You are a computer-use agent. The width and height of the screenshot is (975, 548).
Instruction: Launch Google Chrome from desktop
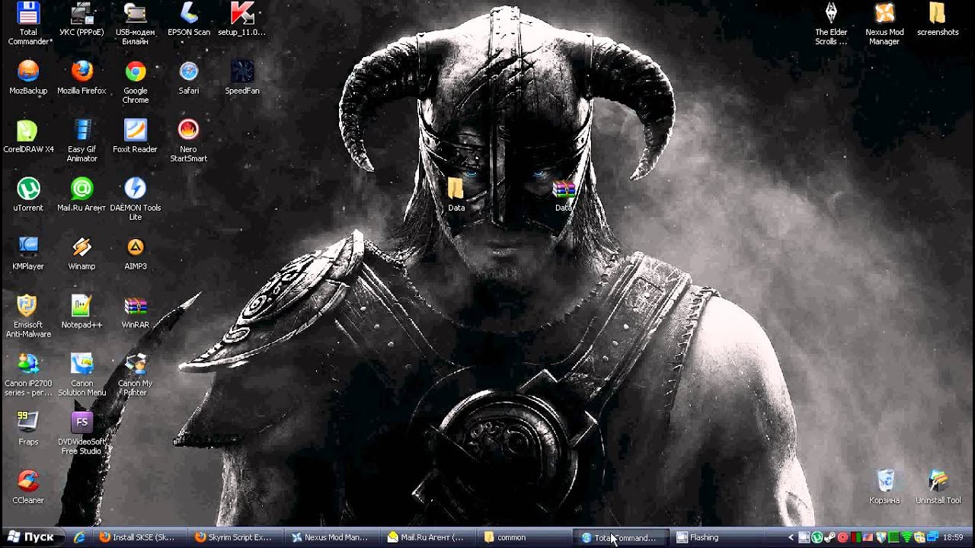[x=136, y=82]
